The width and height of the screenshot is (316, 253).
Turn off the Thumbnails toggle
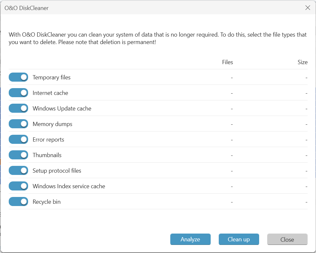click(x=18, y=155)
